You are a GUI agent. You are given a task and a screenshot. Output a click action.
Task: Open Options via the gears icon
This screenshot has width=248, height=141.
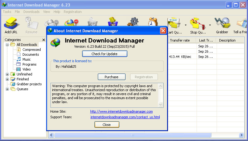(133, 22)
